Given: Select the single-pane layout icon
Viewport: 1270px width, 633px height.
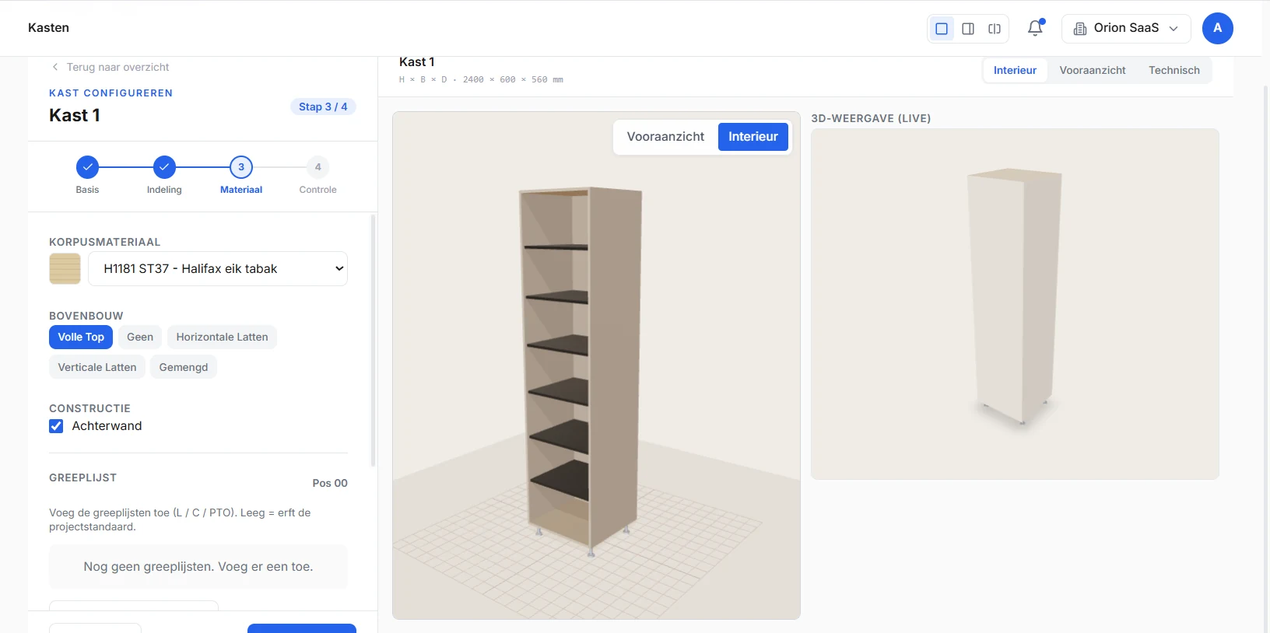Looking at the screenshot, I should pos(942,29).
